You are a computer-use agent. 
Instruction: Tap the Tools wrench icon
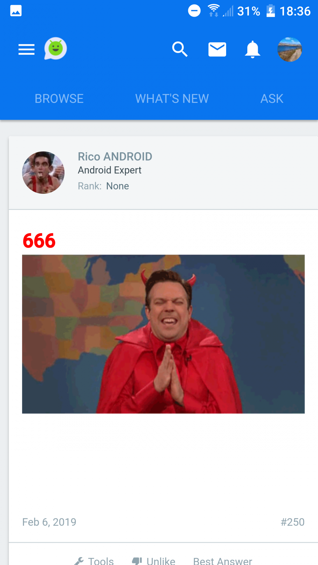click(x=79, y=560)
